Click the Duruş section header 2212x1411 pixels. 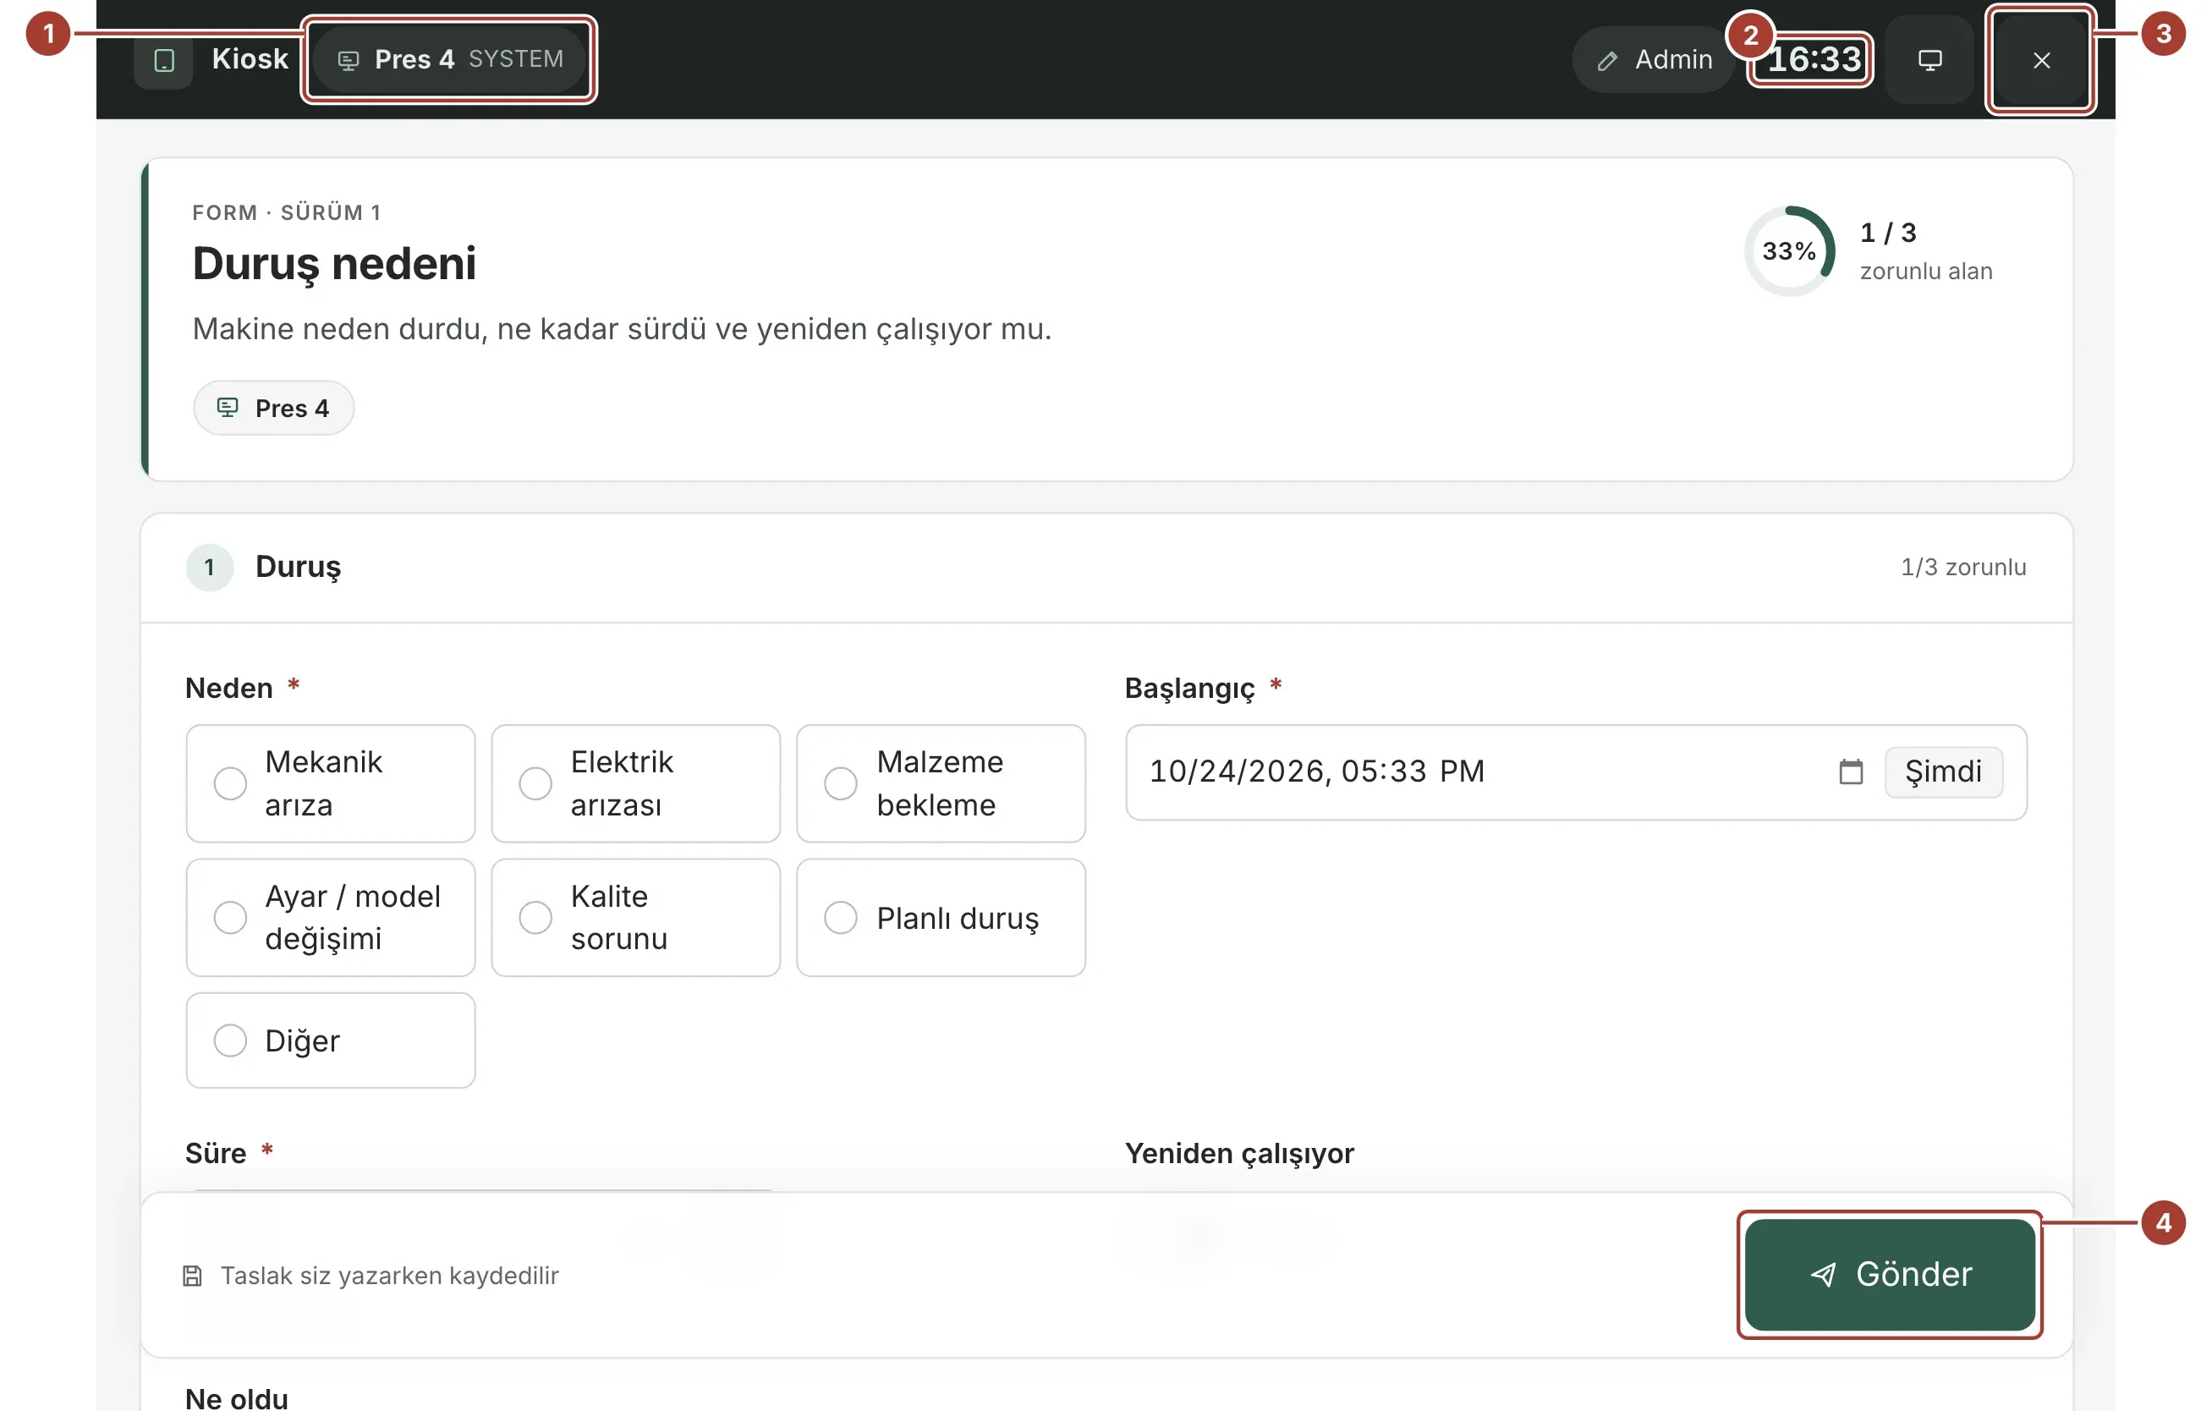click(x=1106, y=568)
